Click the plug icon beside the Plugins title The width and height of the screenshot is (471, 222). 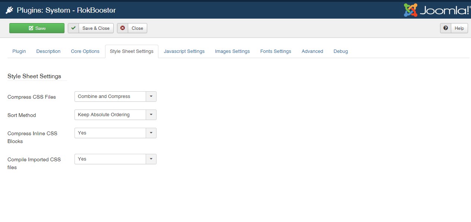point(9,10)
